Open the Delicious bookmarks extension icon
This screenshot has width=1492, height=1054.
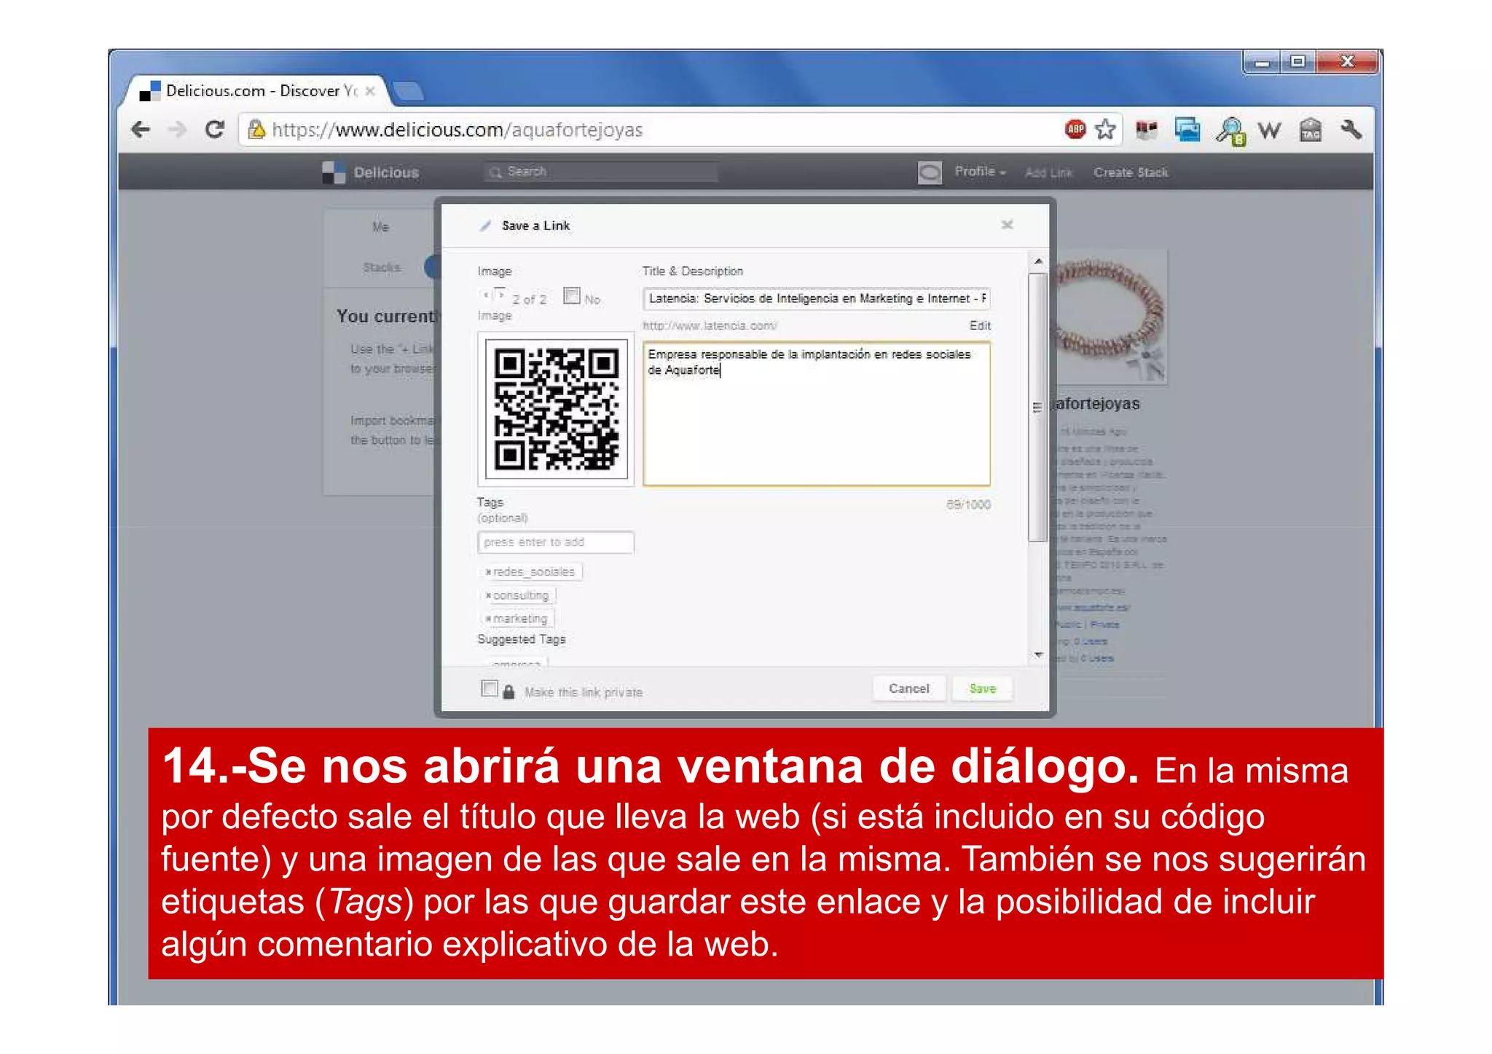1147,130
